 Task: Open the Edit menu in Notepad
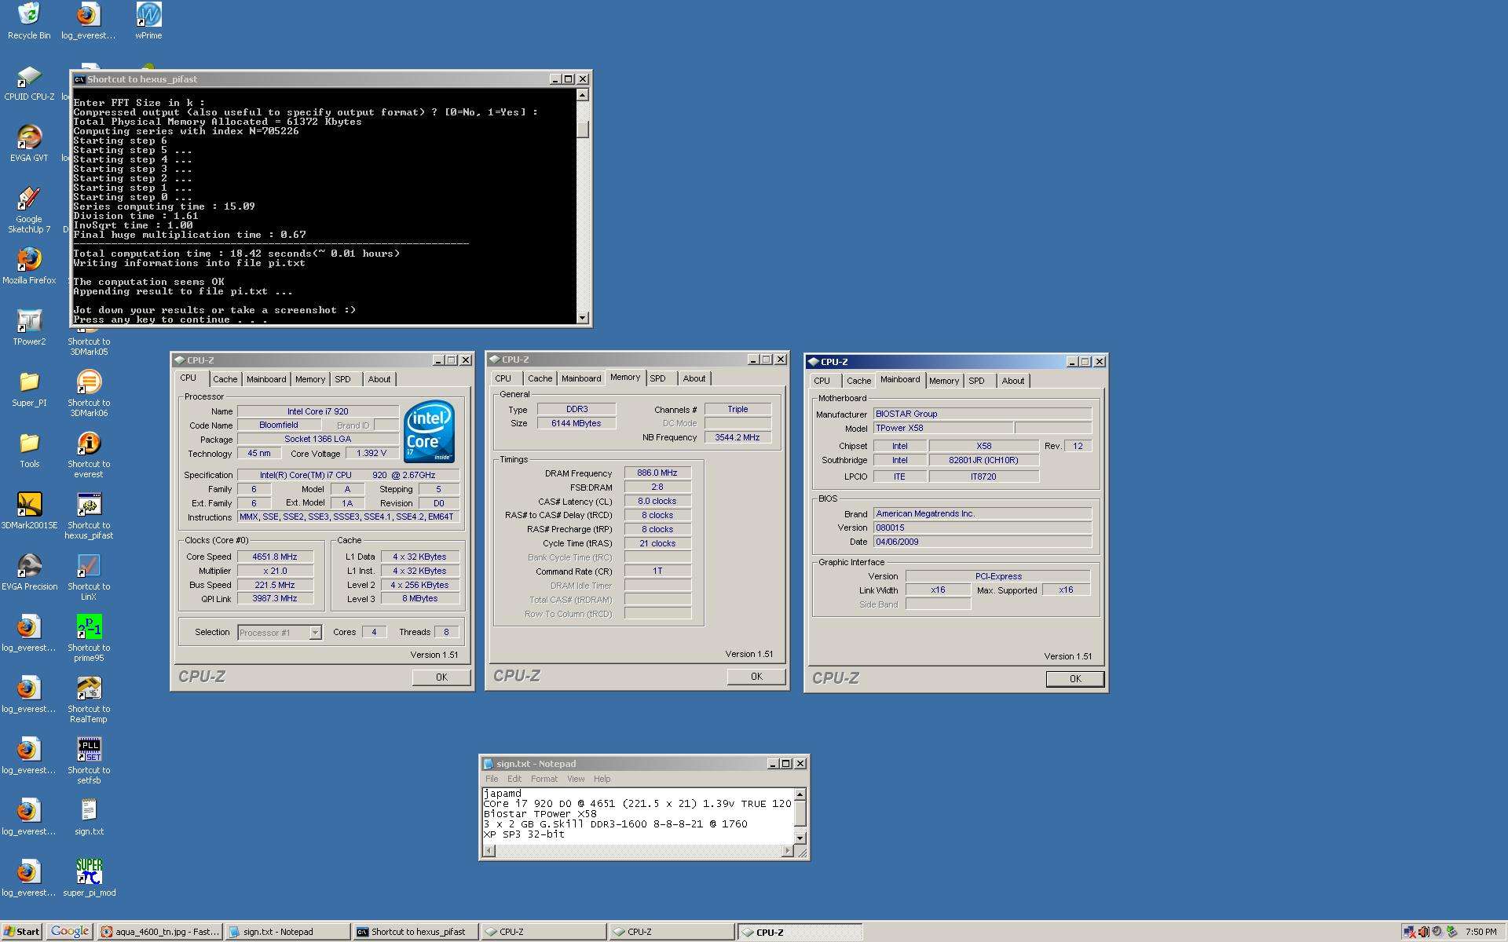click(514, 779)
